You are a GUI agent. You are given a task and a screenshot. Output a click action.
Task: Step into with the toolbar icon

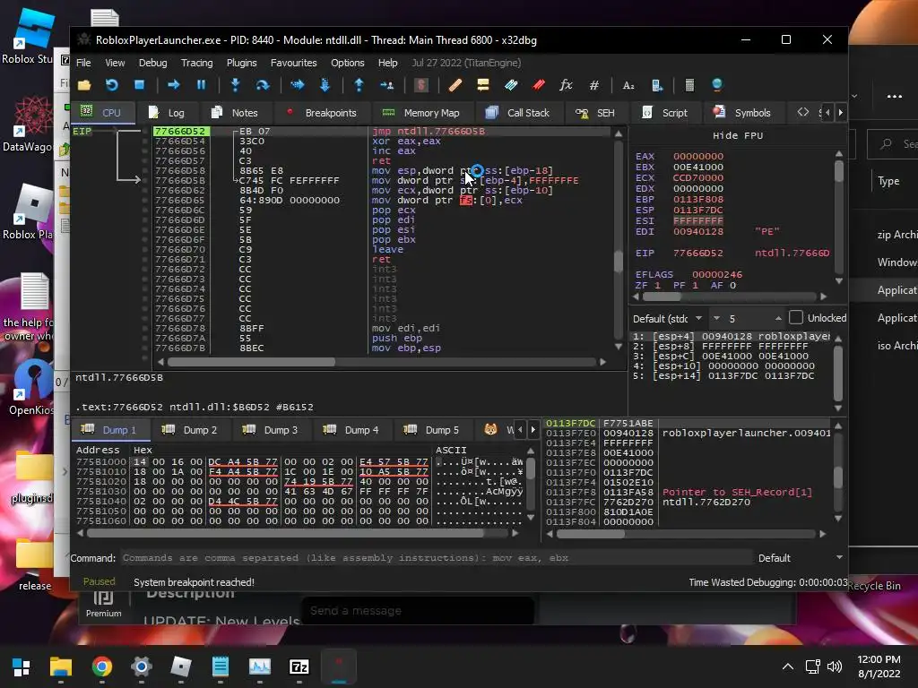(x=236, y=85)
